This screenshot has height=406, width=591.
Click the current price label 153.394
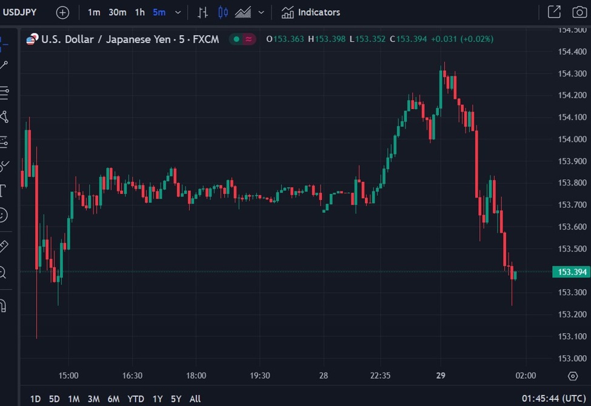pyautogui.click(x=570, y=272)
